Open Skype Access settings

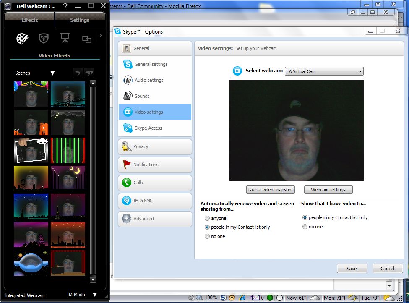[x=155, y=128]
